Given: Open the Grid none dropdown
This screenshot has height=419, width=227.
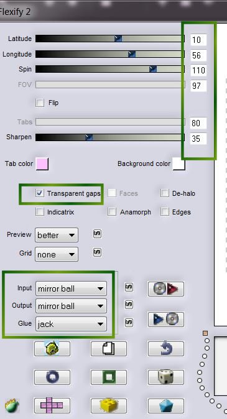Looking at the screenshot, I should tap(57, 254).
